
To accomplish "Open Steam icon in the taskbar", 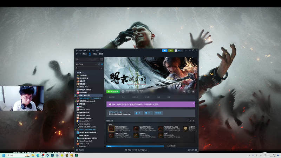I will coord(47,155).
